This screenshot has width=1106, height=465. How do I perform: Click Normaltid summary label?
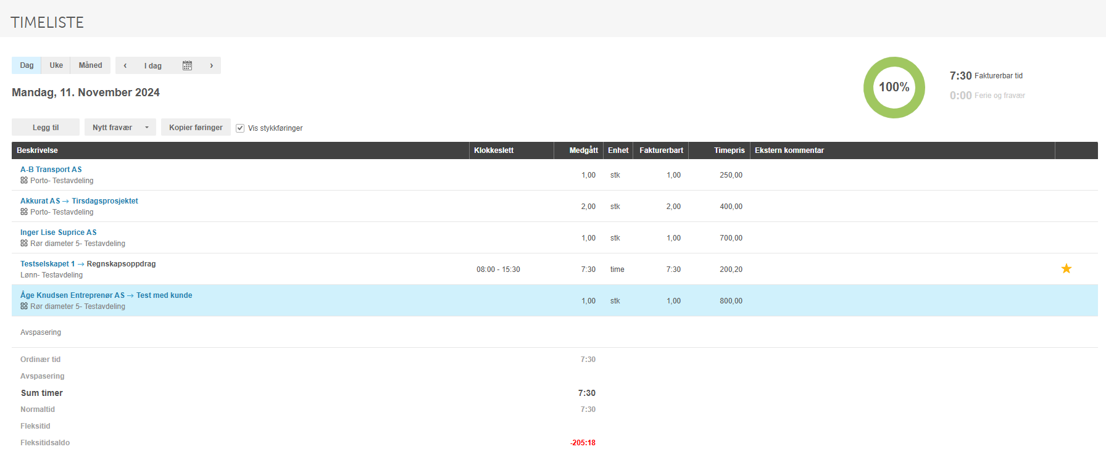38,409
